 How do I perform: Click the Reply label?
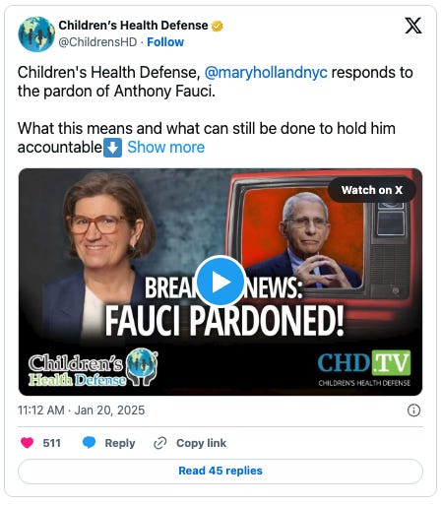tap(120, 443)
